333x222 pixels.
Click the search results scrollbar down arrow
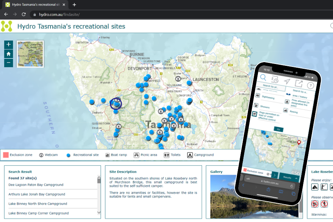point(99,212)
